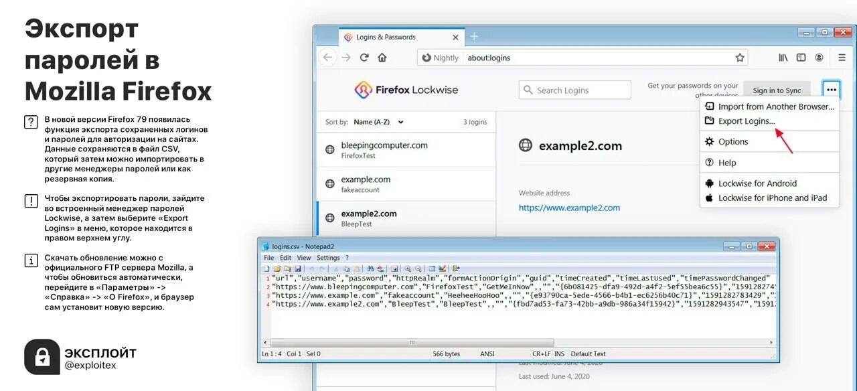Click Open file icon in Notepad2 toolbar
Image resolution: width=857 pixels, height=391 pixels.
[x=277, y=268]
